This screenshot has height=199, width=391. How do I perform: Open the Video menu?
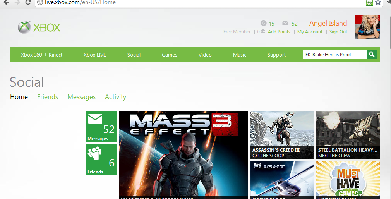coord(205,55)
